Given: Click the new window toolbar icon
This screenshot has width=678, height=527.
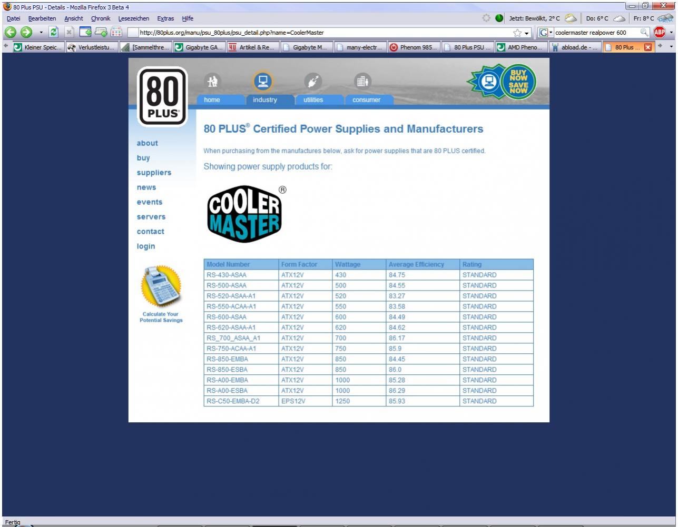Looking at the screenshot, I should point(101,33).
